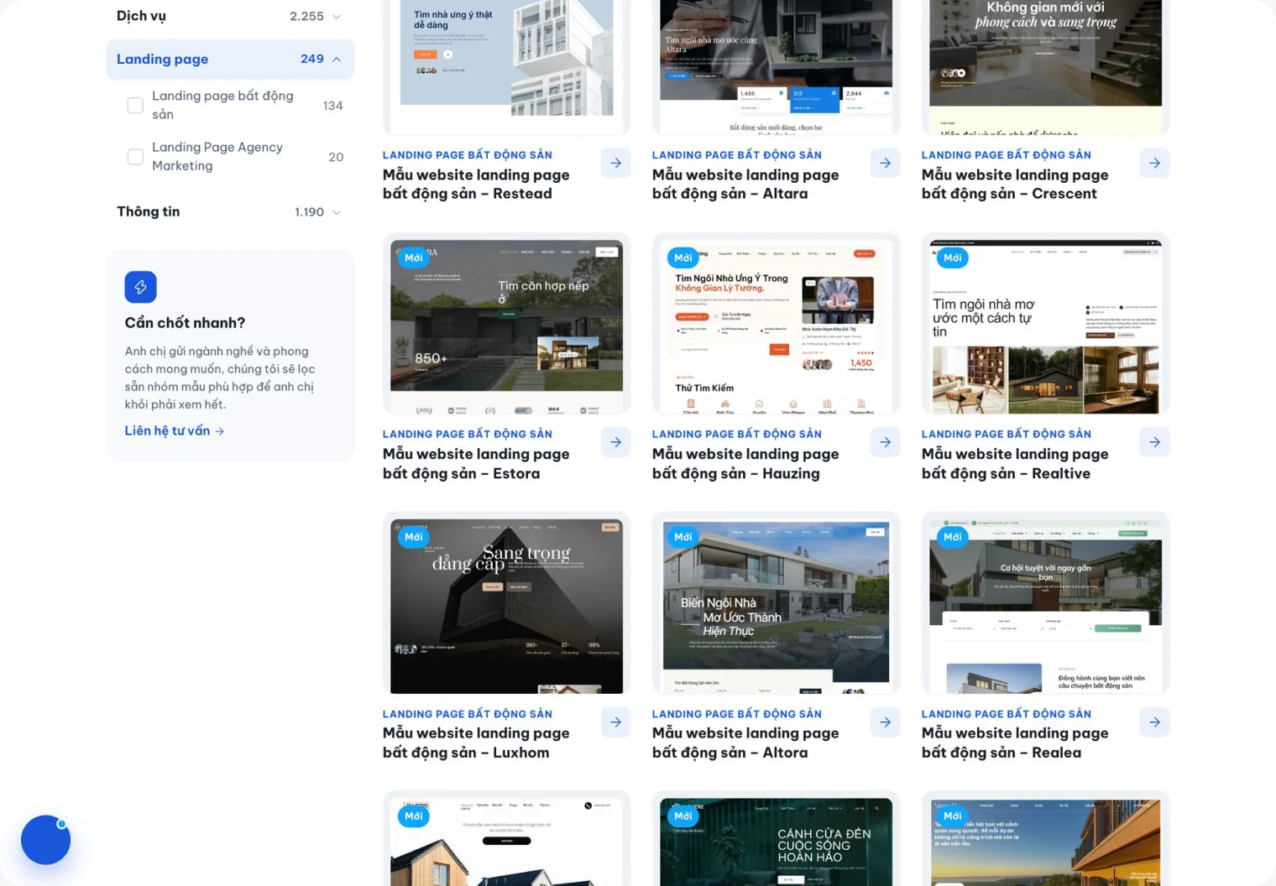Click the blue lightning bolt icon

(x=140, y=287)
